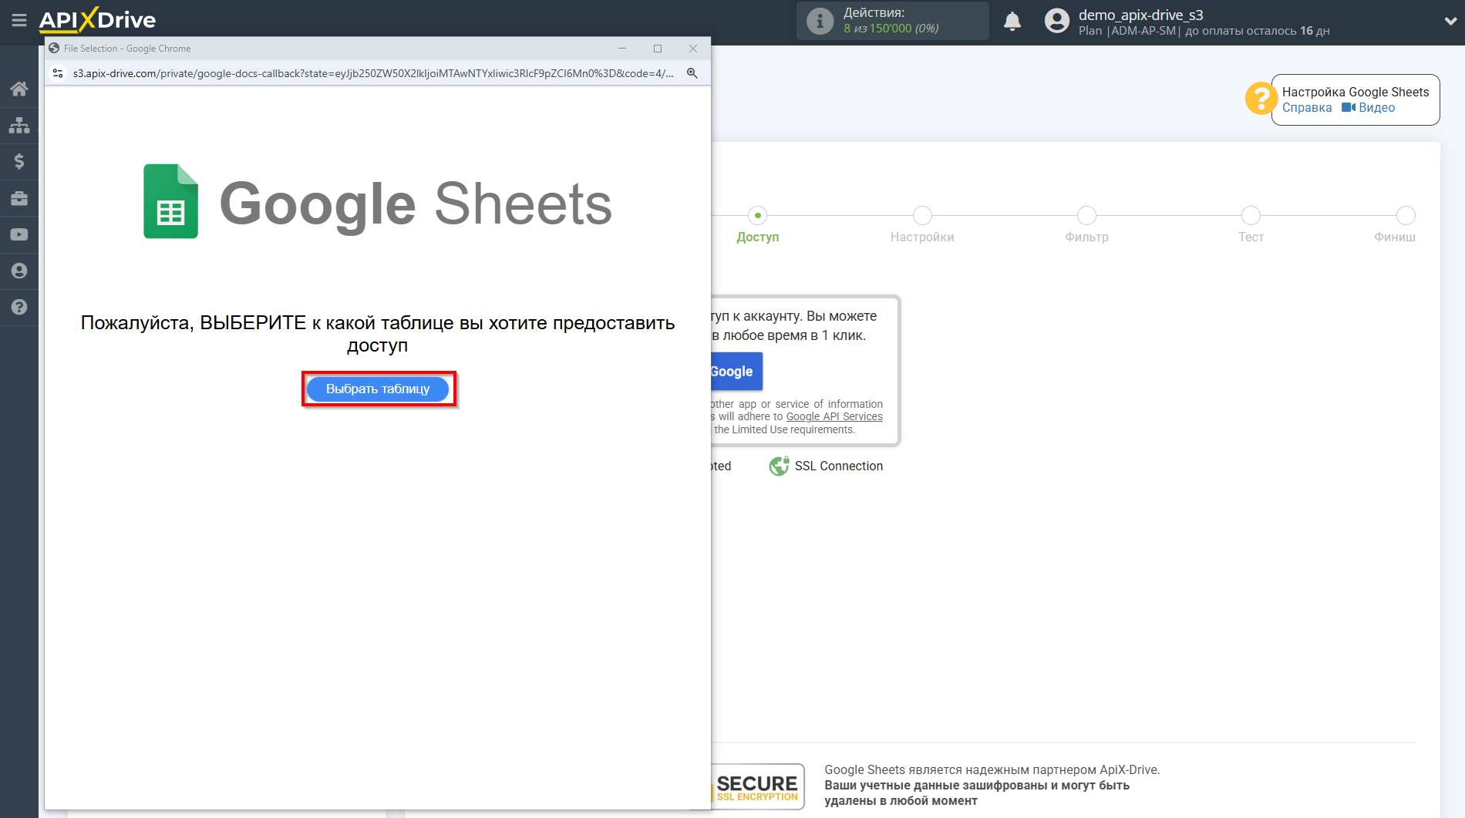Open the briefcase icon in the sidebar
Screen dimensions: 1465x818
pos(19,198)
